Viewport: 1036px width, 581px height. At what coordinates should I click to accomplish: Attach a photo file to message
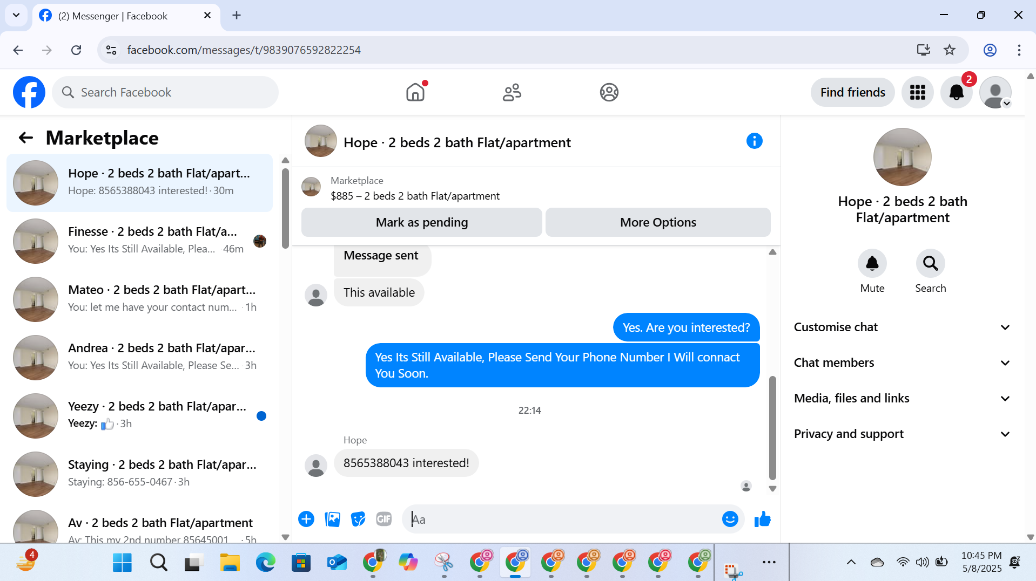[x=332, y=519]
